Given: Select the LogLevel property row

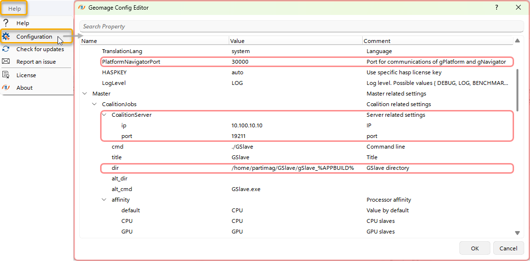Looking at the screenshot, I should pyautogui.click(x=297, y=83).
